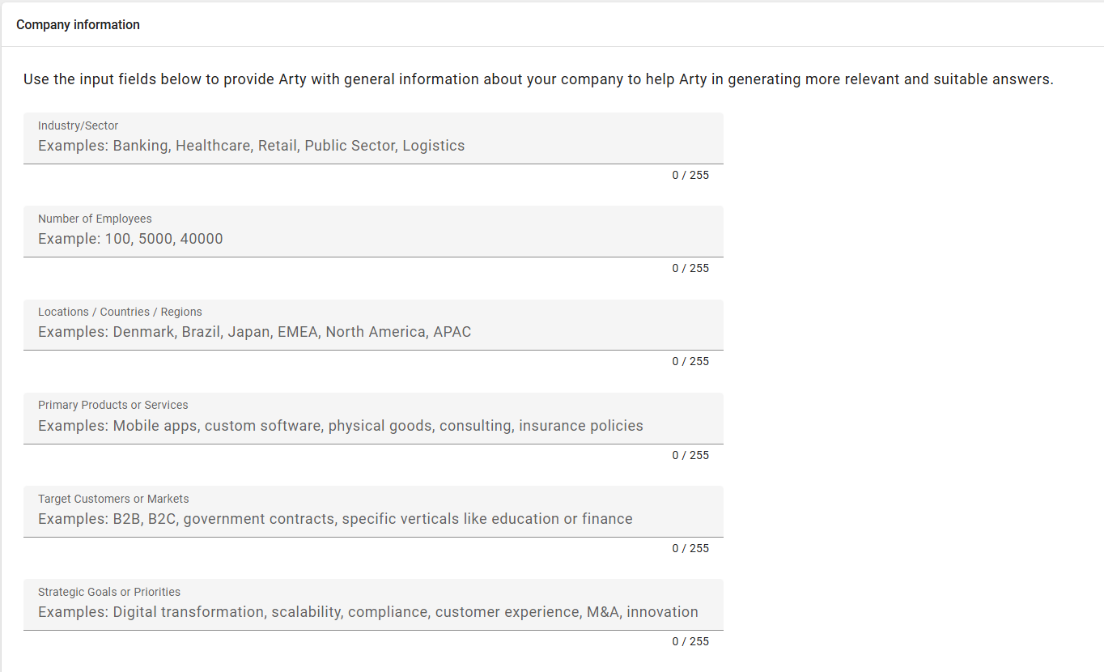Click the Target Customers or Markets label
The height and width of the screenshot is (672, 1104).
113,499
